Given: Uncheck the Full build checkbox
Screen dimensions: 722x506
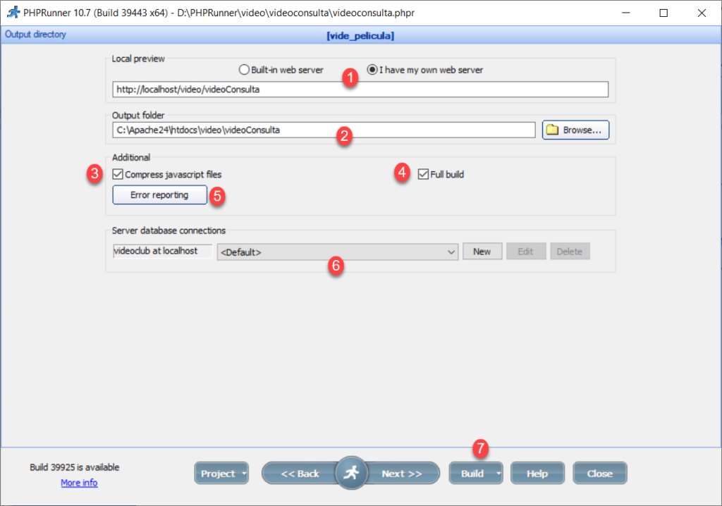Looking at the screenshot, I should [x=423, y=174].
